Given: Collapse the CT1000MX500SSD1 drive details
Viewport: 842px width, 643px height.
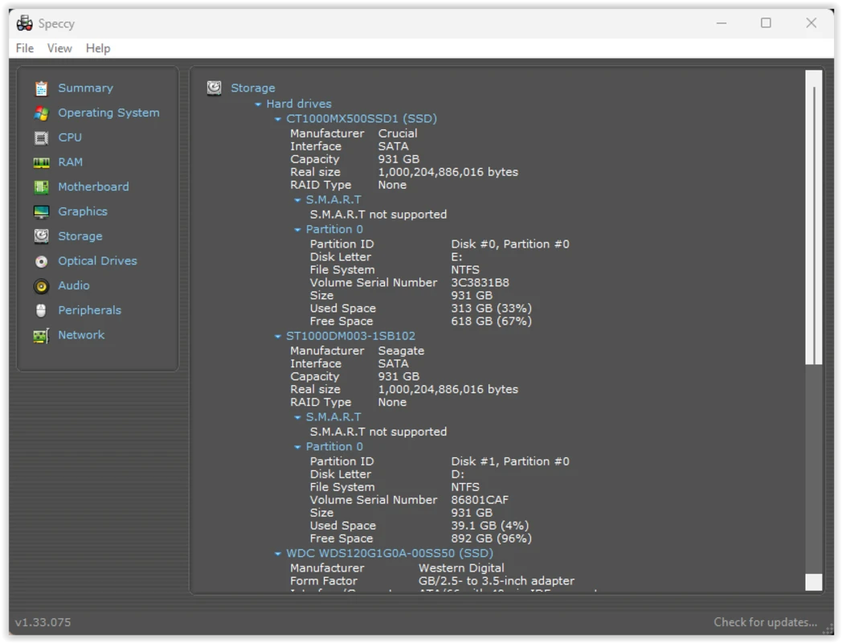Looking at the screenshot, I should (277, 118).
